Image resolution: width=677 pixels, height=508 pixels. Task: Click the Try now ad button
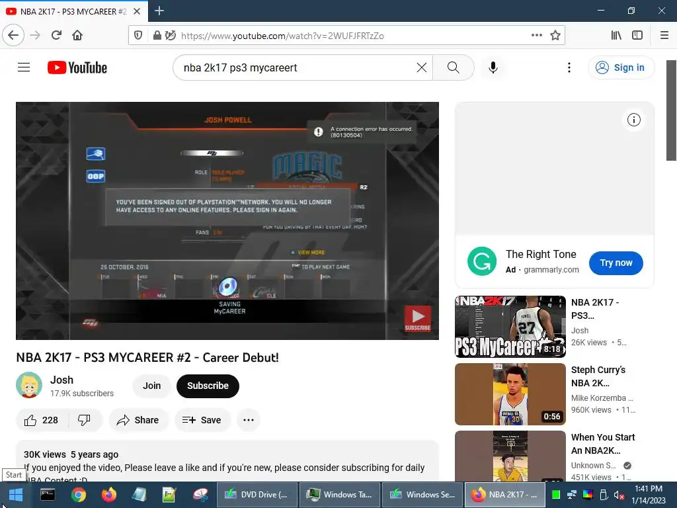616,263
